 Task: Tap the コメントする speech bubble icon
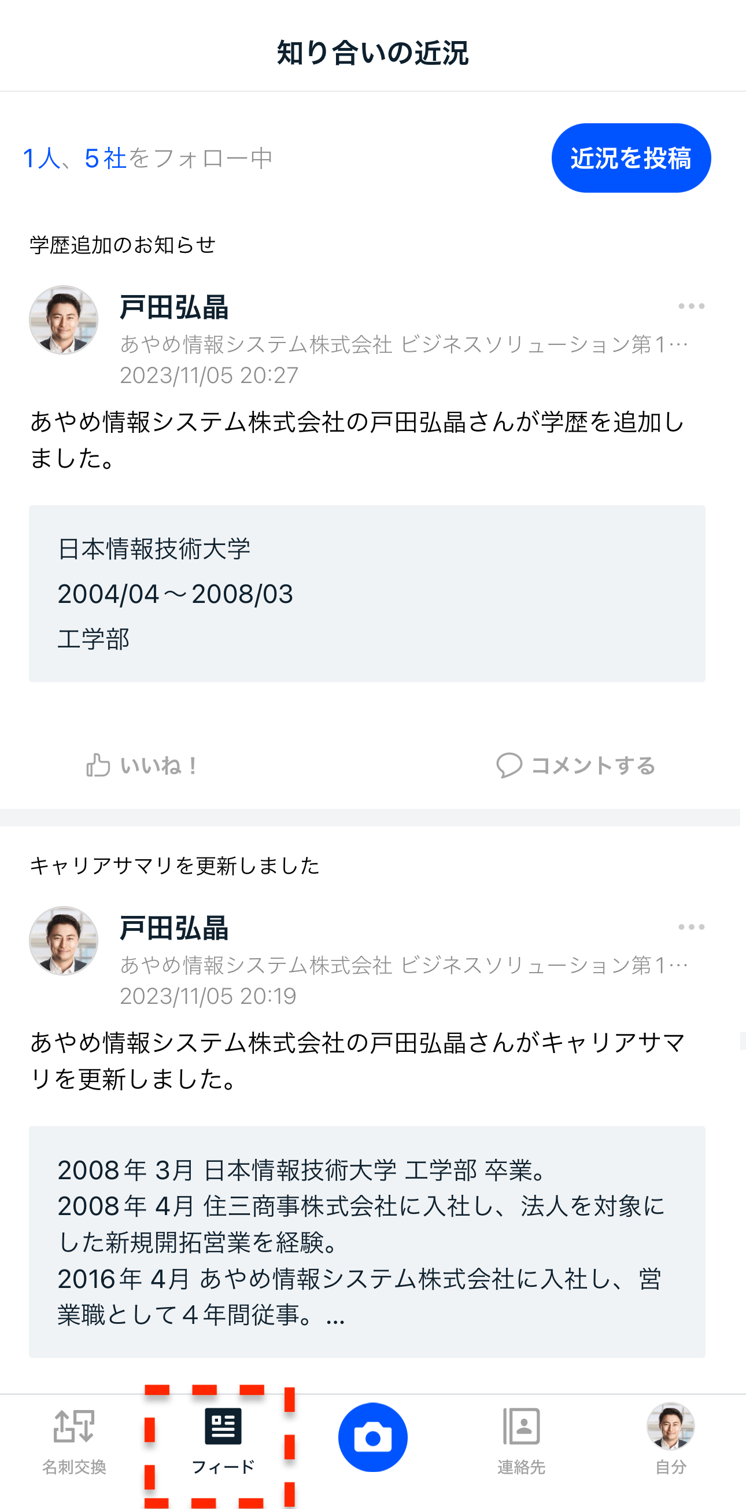(509, 765)
